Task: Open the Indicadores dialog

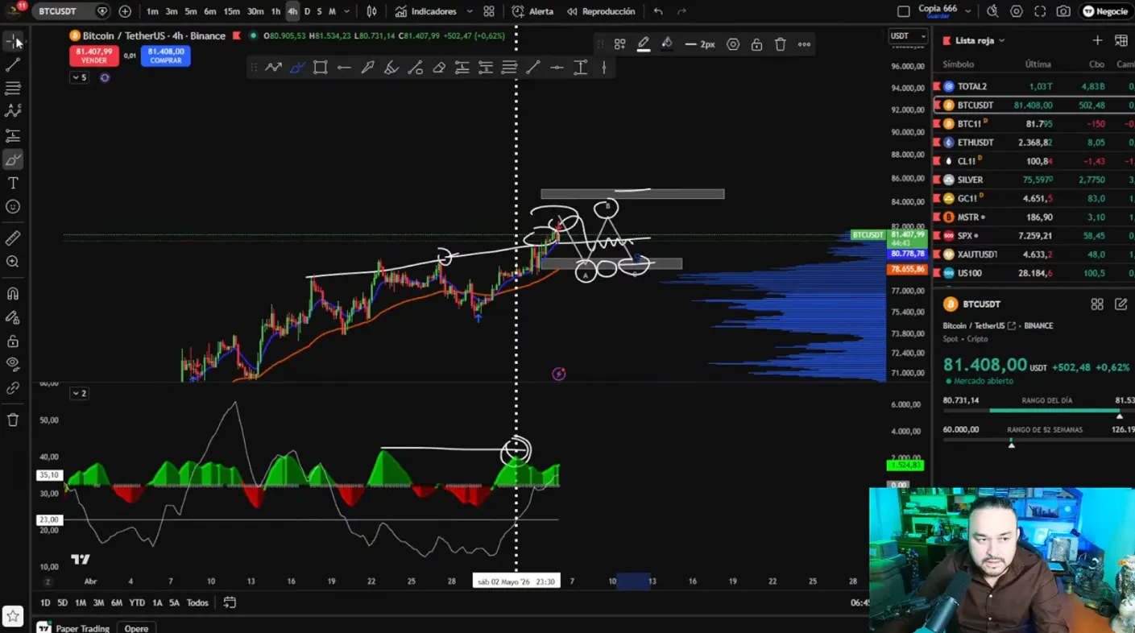Action: 425,11
